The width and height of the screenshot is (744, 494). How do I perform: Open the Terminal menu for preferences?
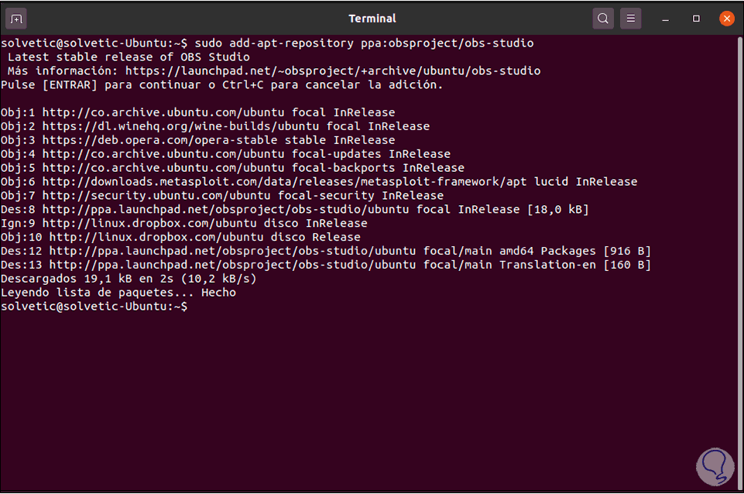click(x=630, y=18)
